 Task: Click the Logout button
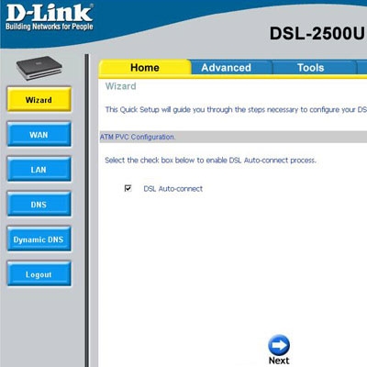tap(39, 274)
